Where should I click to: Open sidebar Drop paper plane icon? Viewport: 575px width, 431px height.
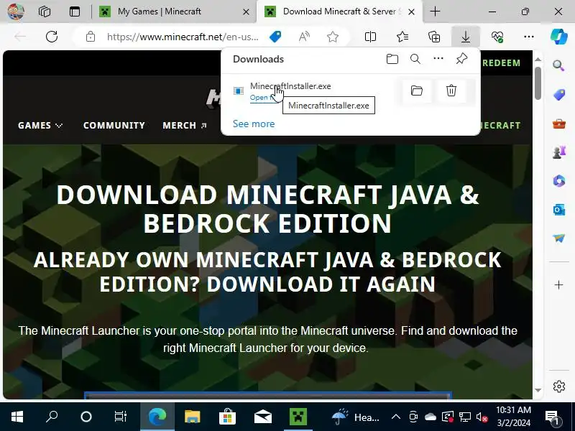559,238
